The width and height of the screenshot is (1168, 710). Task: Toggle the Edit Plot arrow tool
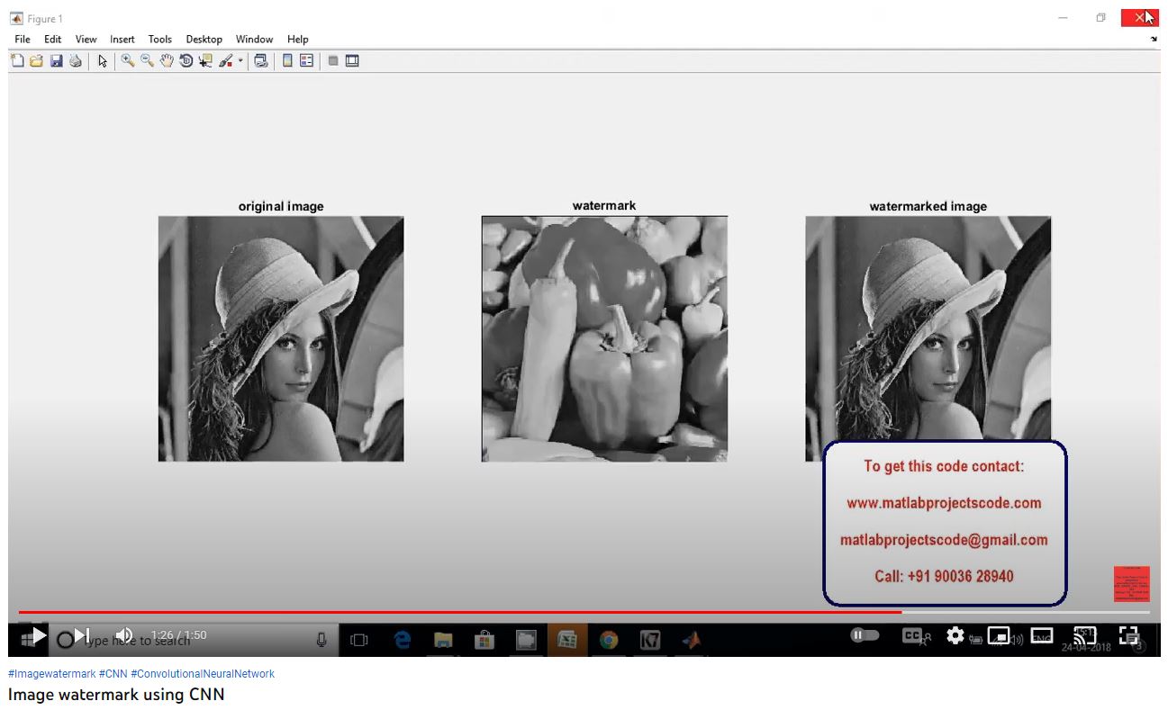pos(103,61)
